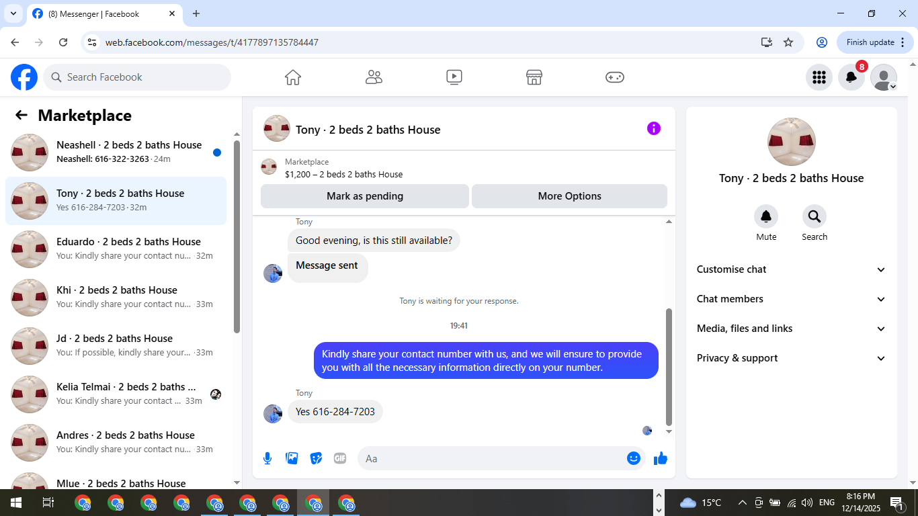This screenshot has width=918, height=516.
Task: Reload the page
Action: click(63, 42)
